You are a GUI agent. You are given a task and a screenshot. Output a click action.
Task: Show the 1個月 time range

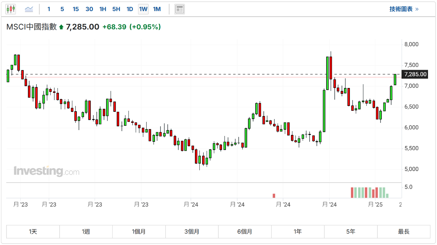point(139,232)
